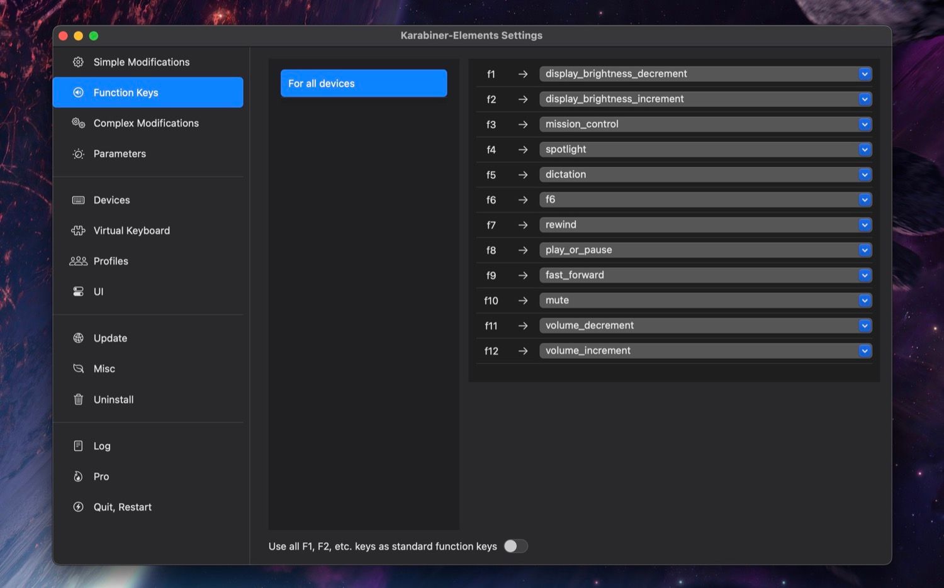Select the Simple Modifications gear icon
This screenshot has width=944, height=588.
tap(78, 62)
